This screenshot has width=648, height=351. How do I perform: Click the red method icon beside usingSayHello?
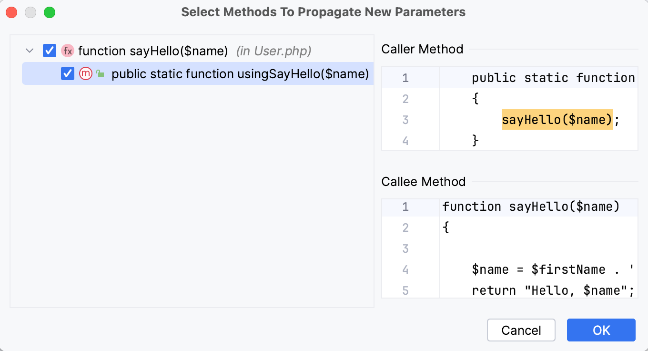coord(86,73)
